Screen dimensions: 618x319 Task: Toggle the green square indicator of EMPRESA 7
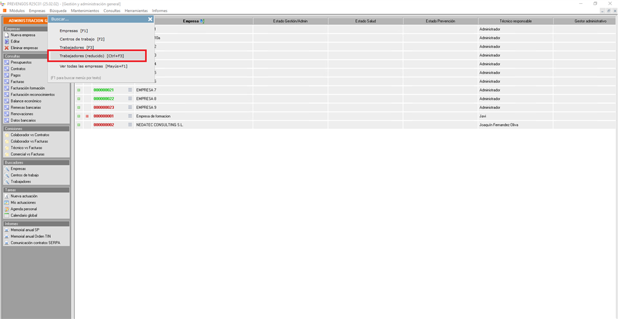[79, 90]
